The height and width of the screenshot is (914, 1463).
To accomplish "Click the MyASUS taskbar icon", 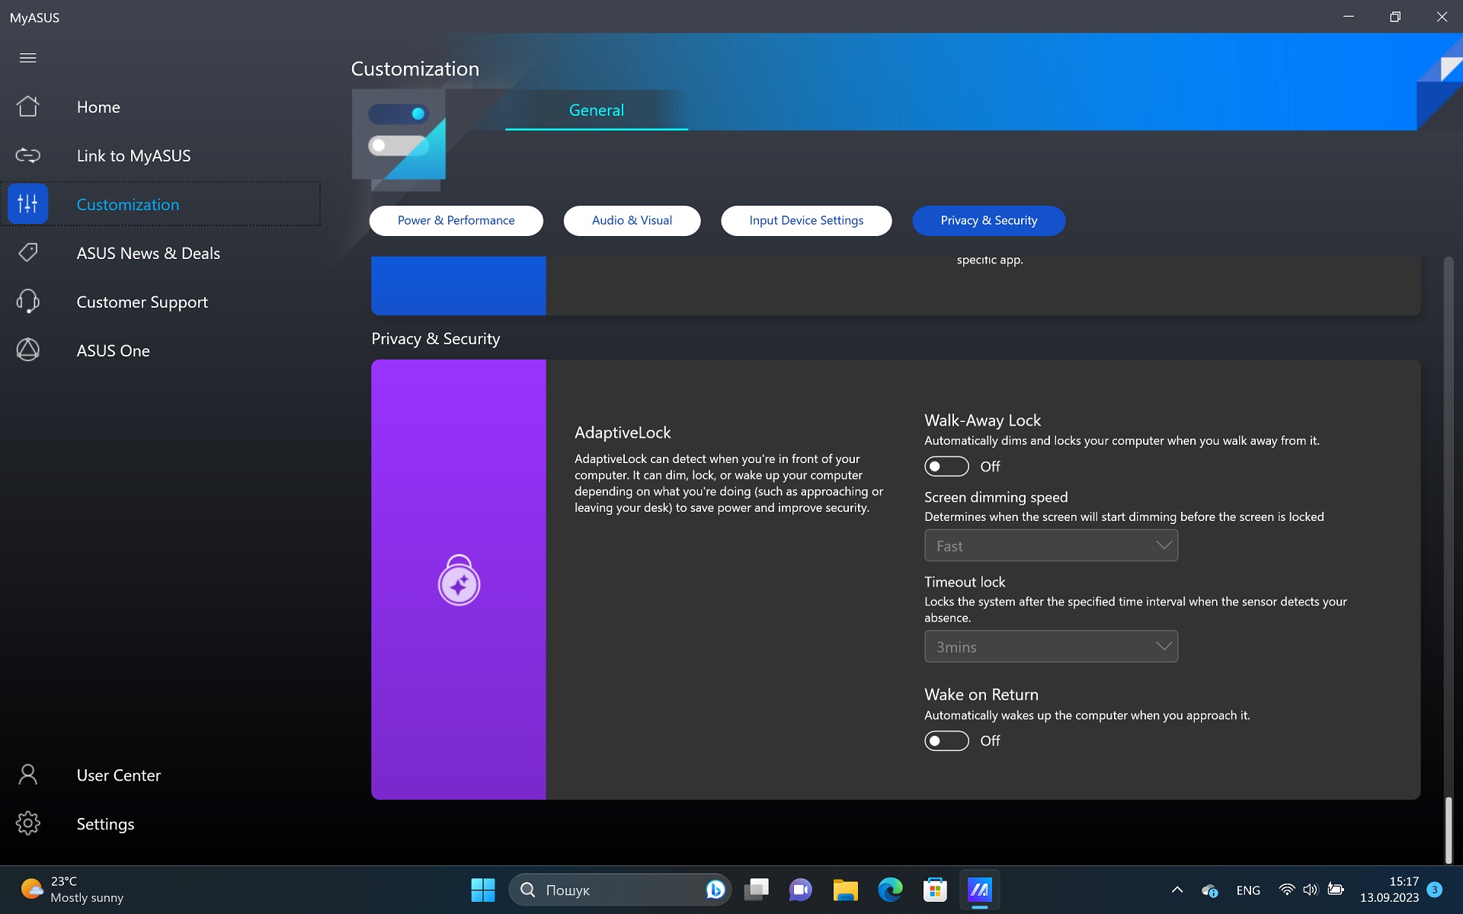I will (979, 890).
